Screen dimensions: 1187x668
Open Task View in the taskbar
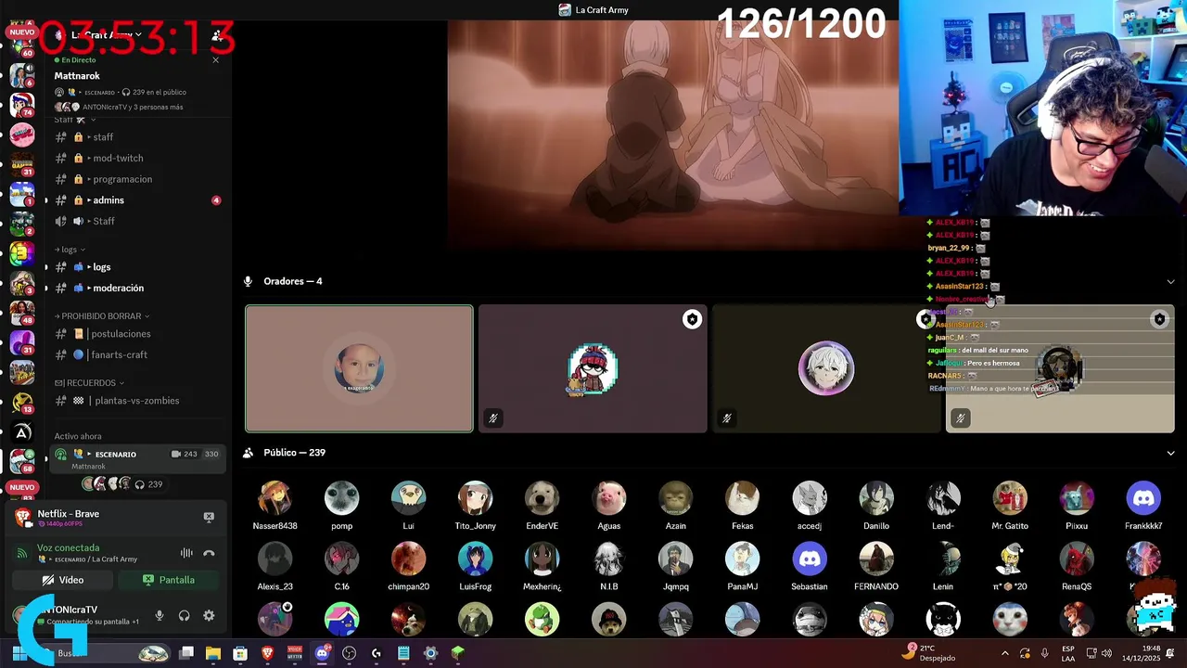[186, 653]
